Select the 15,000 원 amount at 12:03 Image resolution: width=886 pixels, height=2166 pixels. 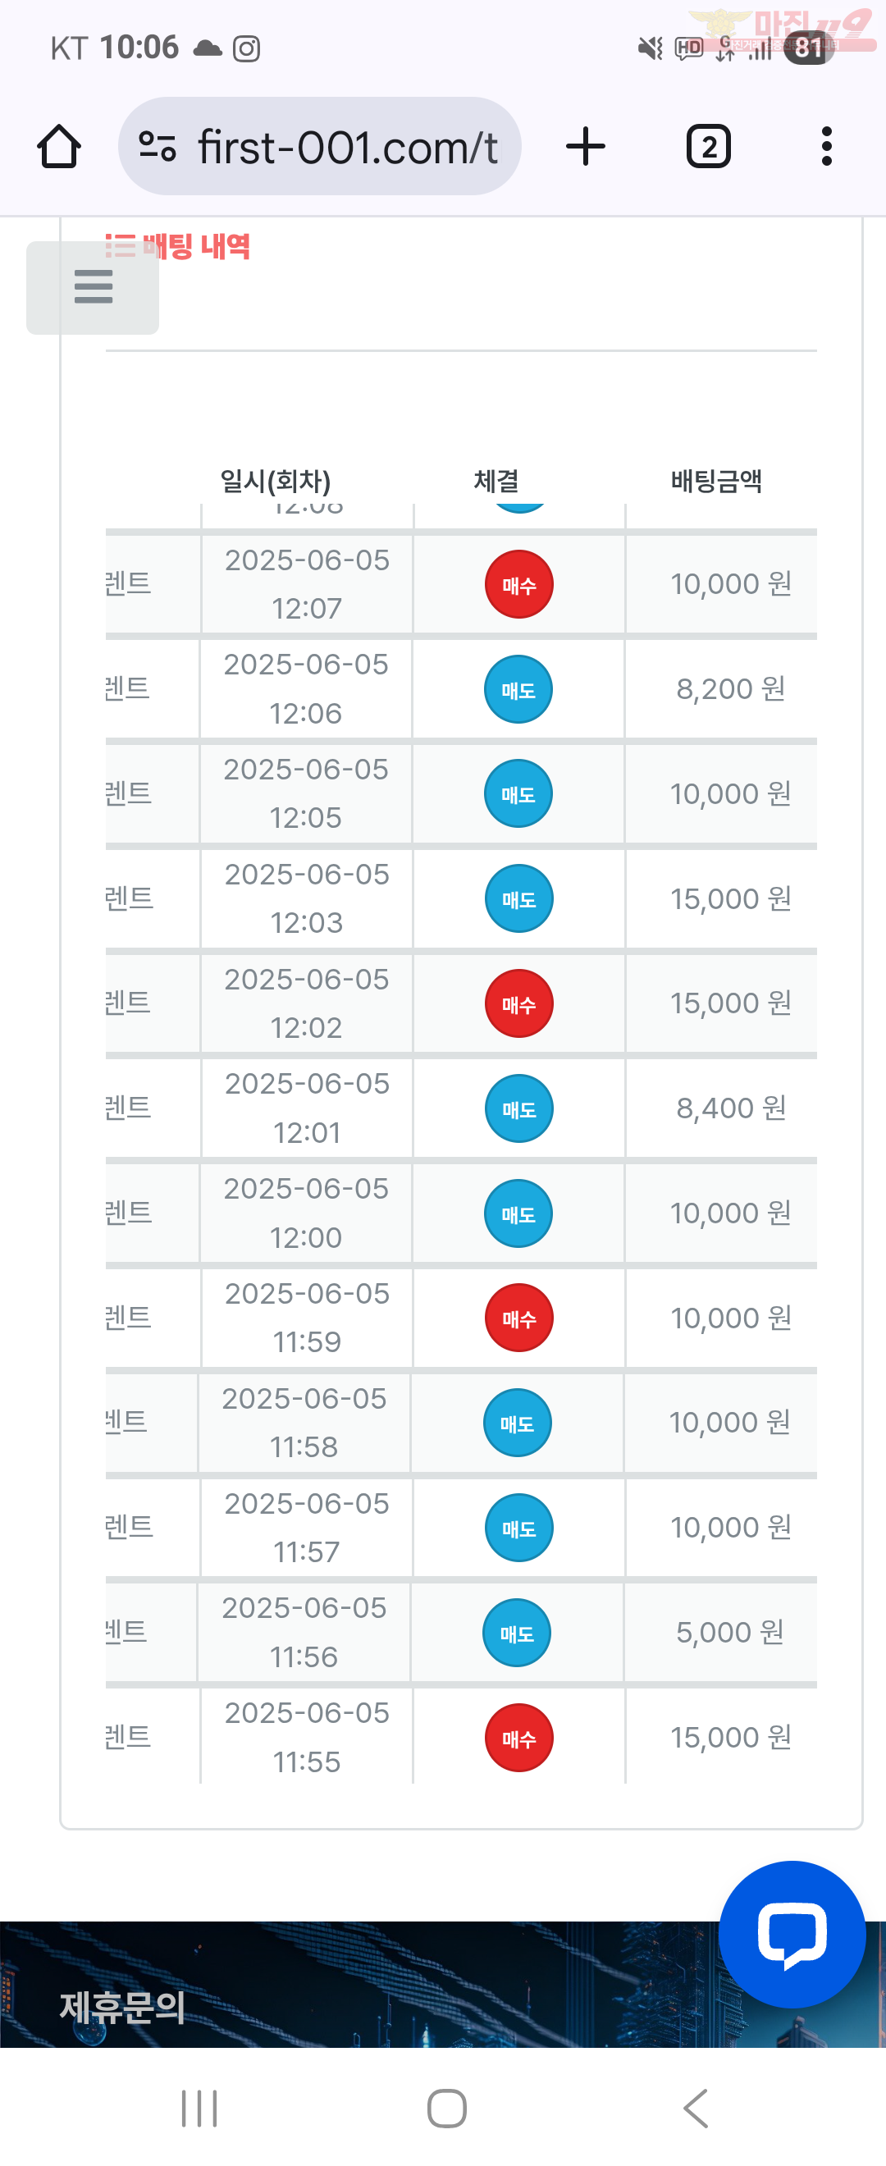730,899
